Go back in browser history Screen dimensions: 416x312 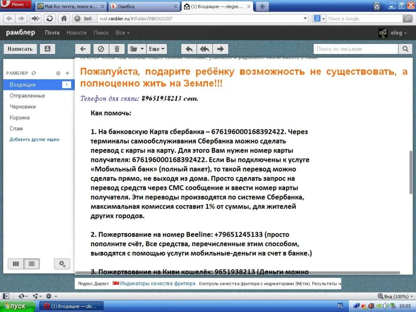coord(9,19)
